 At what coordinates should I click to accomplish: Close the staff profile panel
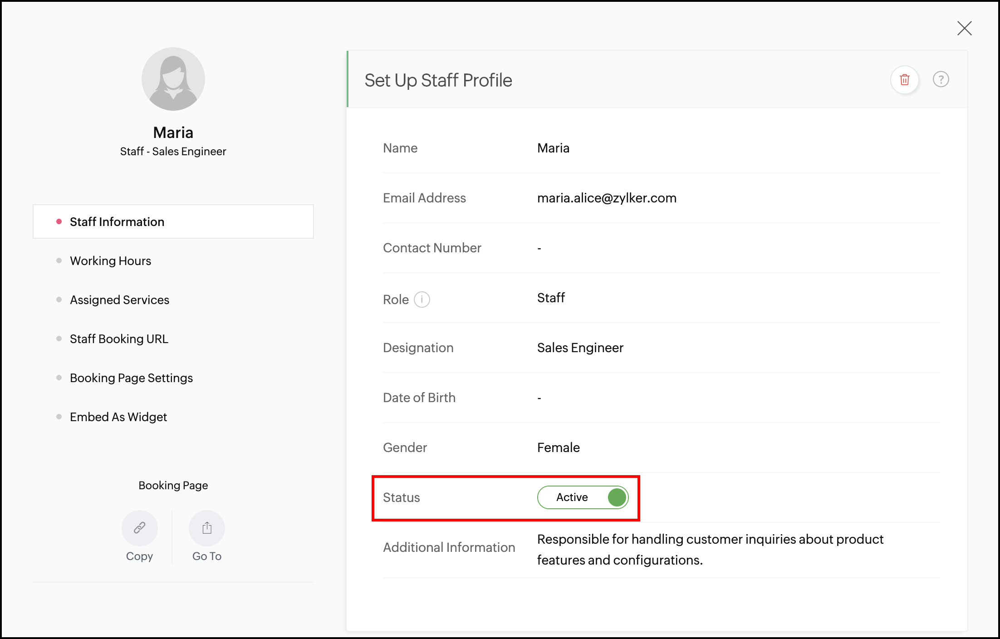(964, 28)
